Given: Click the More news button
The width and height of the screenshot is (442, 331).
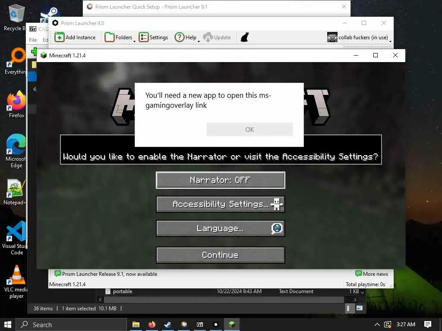Looking at the screenshot, I should point(372,274).
